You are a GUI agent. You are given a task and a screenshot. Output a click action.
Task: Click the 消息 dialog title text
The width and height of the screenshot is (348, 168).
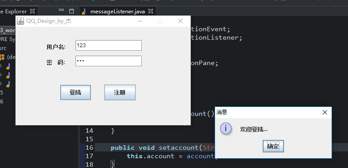222,112
